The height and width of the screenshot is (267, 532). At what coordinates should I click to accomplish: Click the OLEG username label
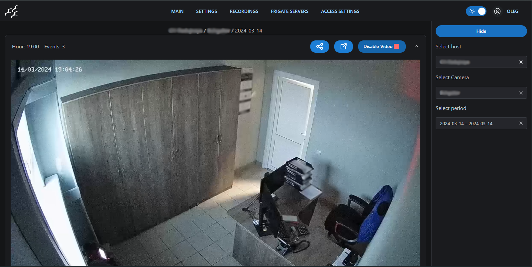tap(512, 11)
